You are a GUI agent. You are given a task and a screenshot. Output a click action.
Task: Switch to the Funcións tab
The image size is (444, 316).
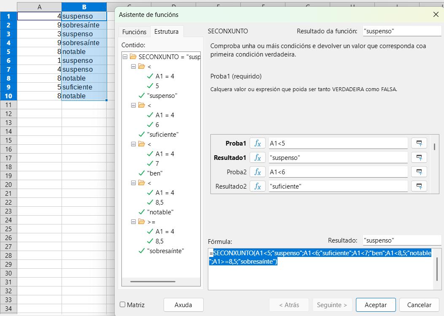(134, 32)
